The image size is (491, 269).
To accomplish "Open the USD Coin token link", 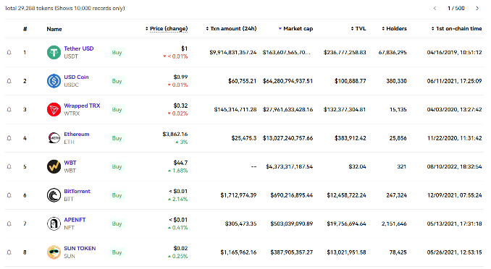I will pos(76,77).
